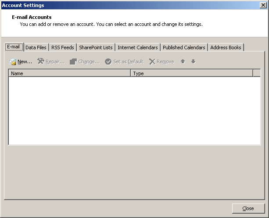The width and height of the screenshot is (269, 218).
Task: Go to the SharePoint Lists tab
Action: 96,47
